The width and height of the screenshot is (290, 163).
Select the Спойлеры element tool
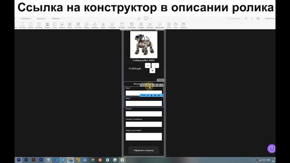click(131, 25)
